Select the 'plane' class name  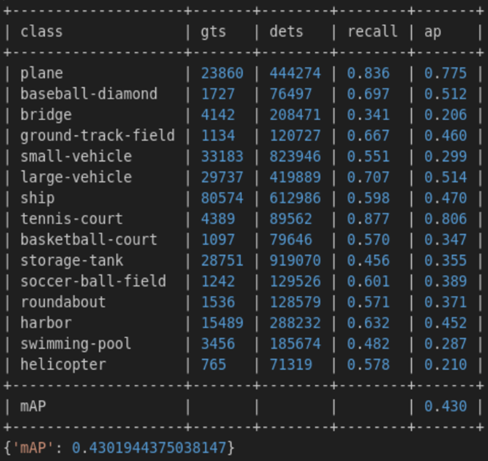[41, 73]
